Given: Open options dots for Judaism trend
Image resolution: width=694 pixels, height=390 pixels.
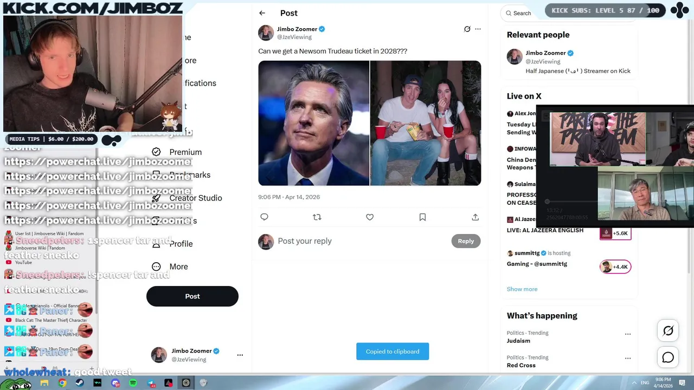Looking at the screenshot, I should 628,334.
